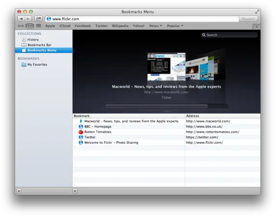The width and height of the screenshot is (275, 216).
Task: Click the Back navigation arrow
Action: [x=21, y=19]
